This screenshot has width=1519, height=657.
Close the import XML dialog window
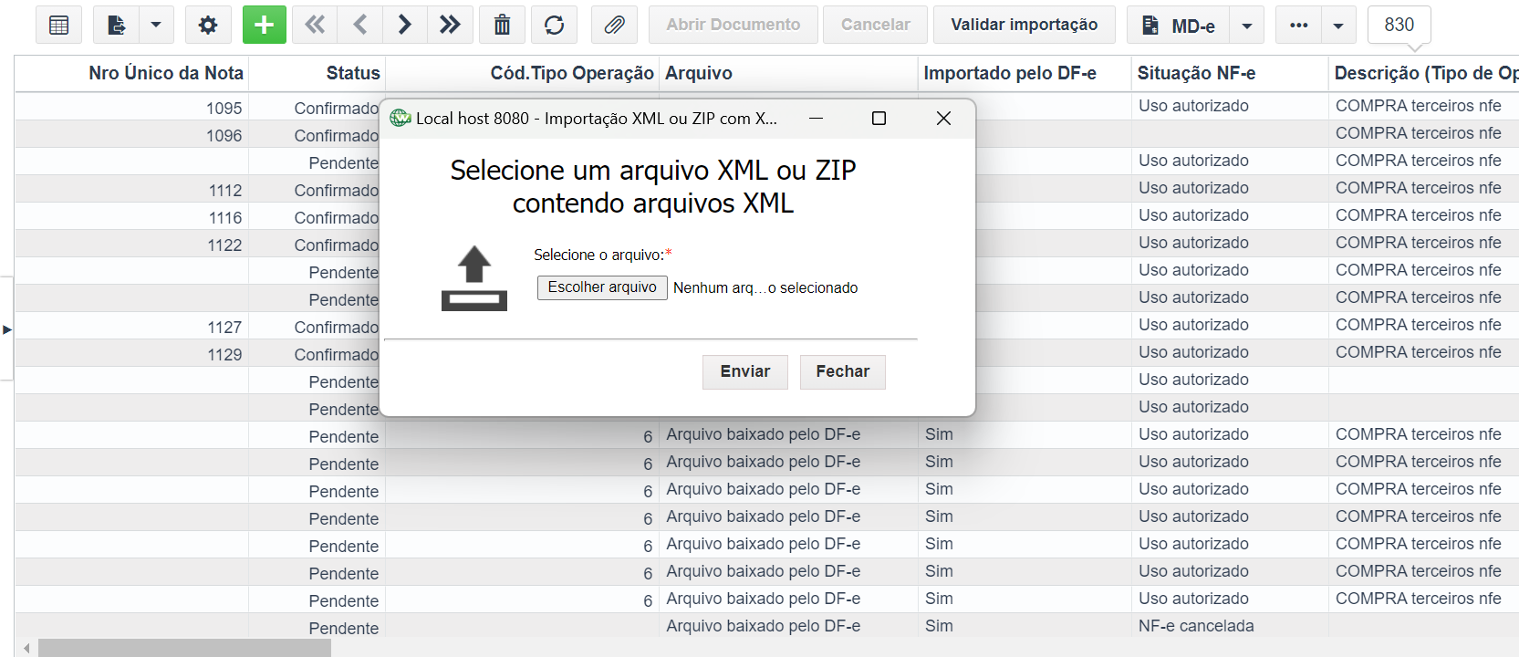point(943,119)
